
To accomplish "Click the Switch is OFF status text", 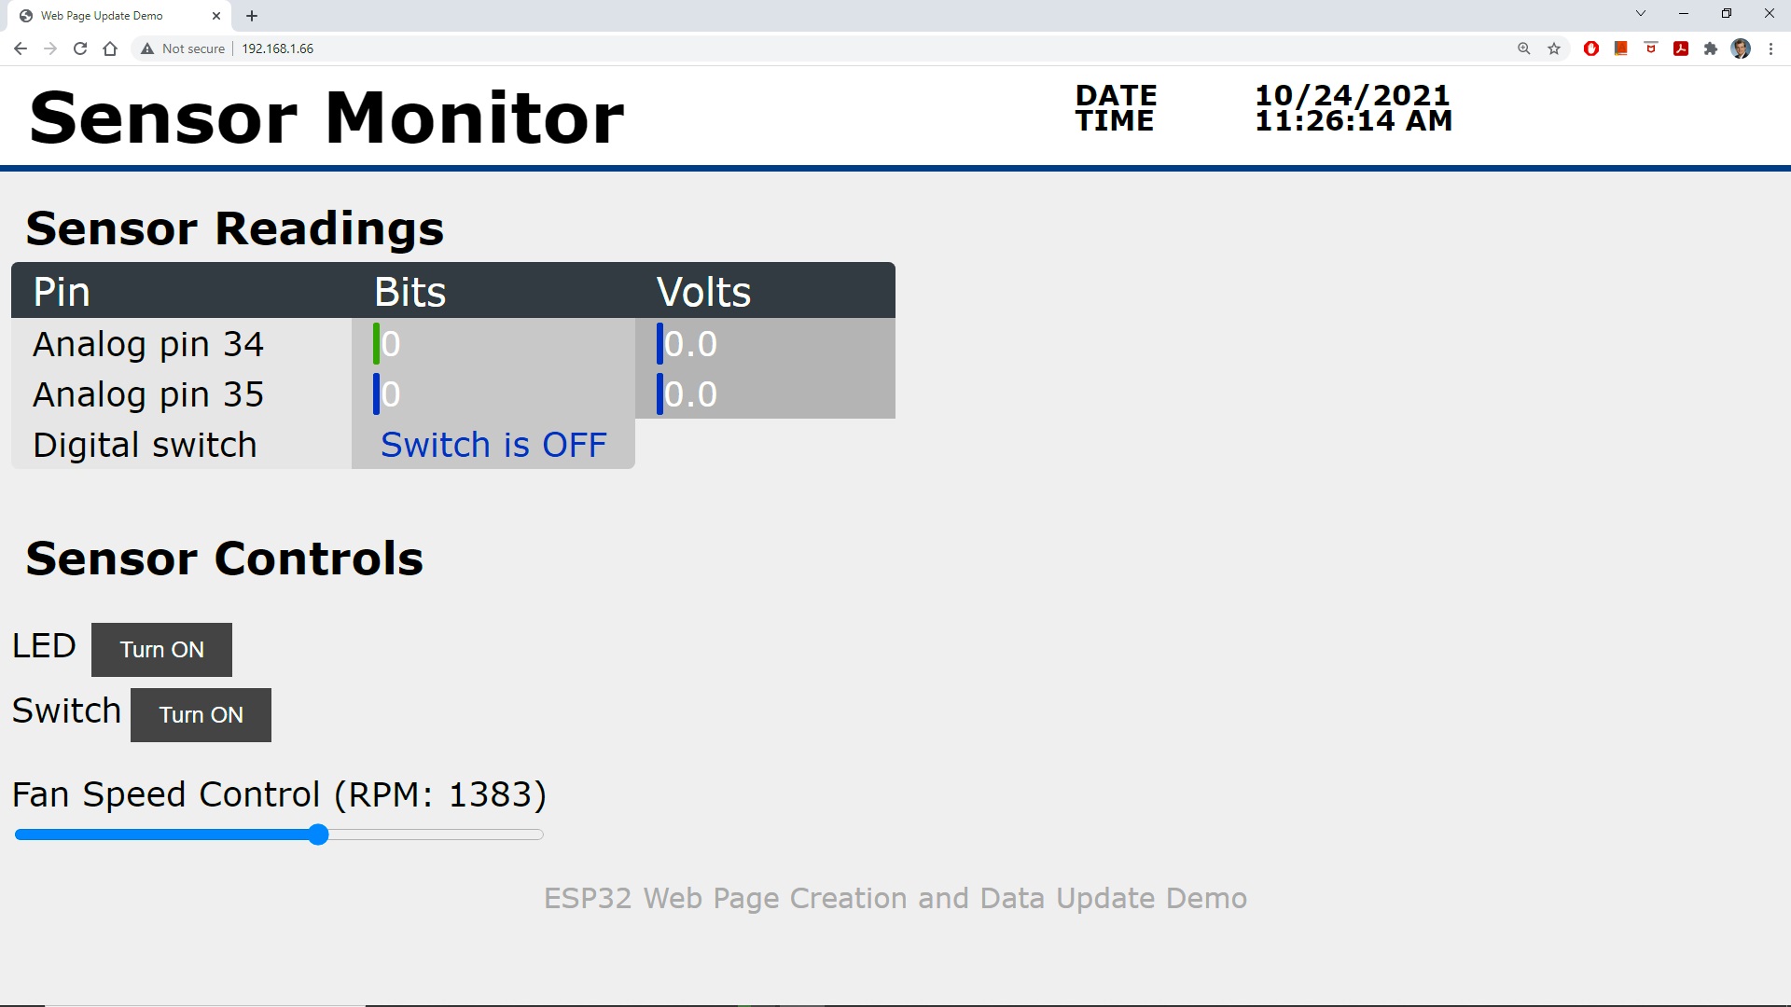I will [493, 445].
